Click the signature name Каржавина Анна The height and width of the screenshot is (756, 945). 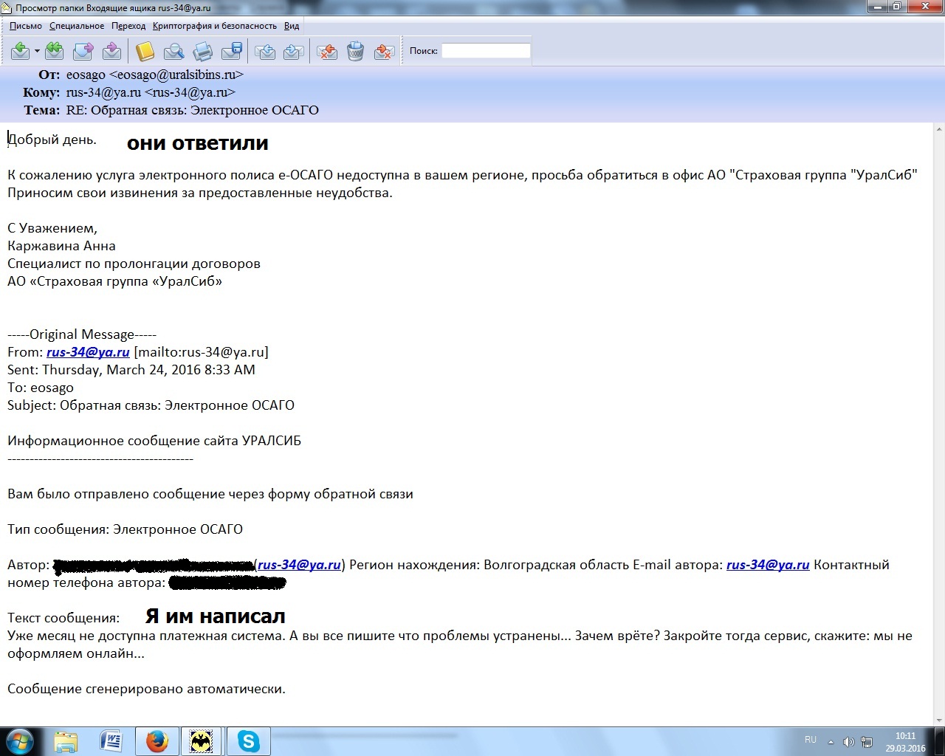pos(61,246)
